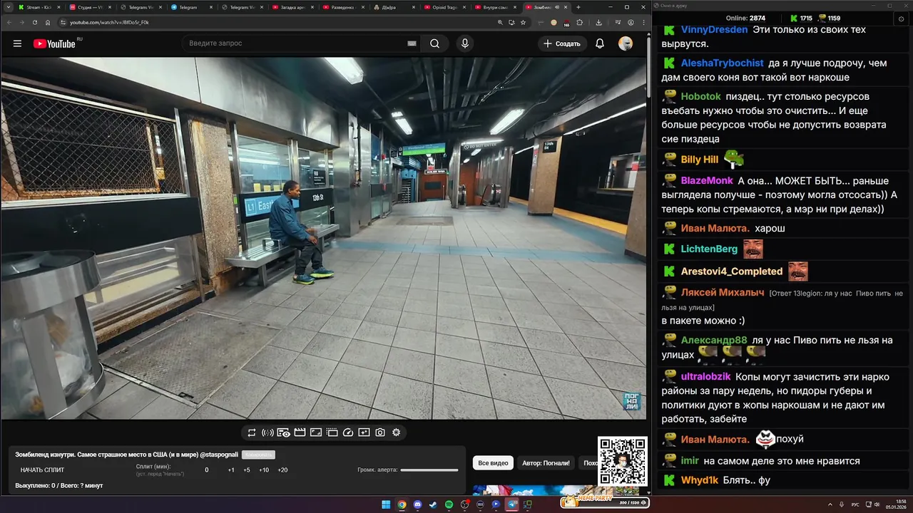Bookmark this page with star icon
The width and height of the screenshot is (913, 513).
tap(523, 22)
